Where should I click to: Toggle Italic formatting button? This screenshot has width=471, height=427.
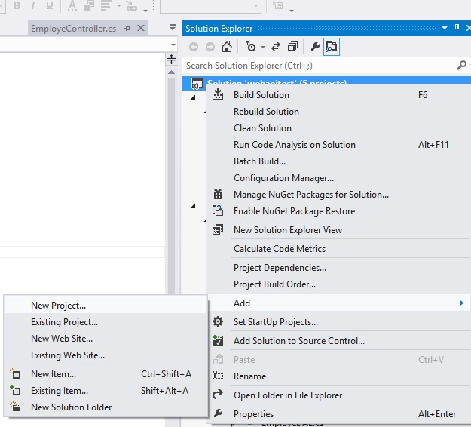coord(33,5)
